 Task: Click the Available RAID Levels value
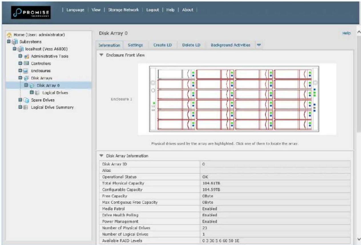[221, 241]
